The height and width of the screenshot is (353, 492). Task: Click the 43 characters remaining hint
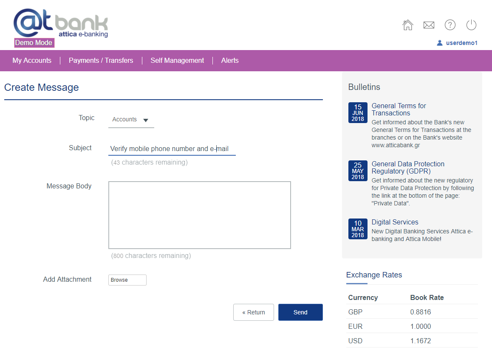[150, 162]
